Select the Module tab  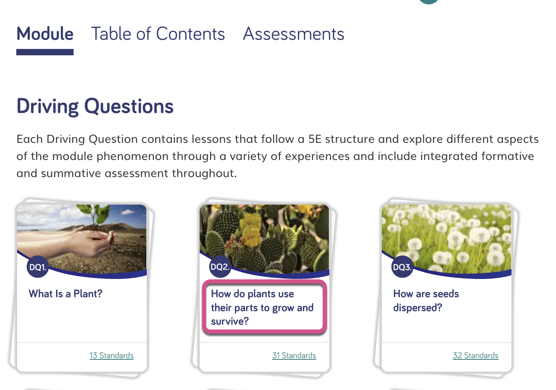(x=45, y=34)
